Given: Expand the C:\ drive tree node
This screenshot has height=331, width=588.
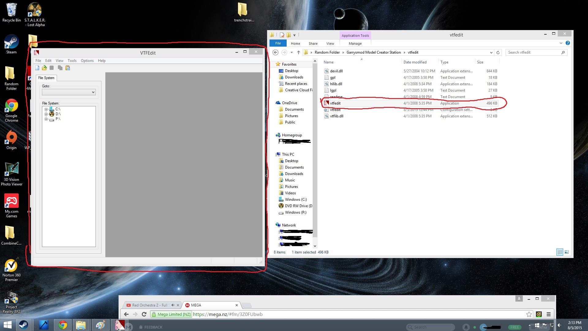Looking at the screenshot, I should click(x=46, y=109).
